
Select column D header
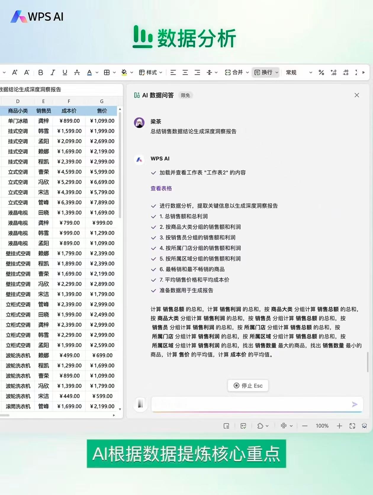[x=18, y=101]
